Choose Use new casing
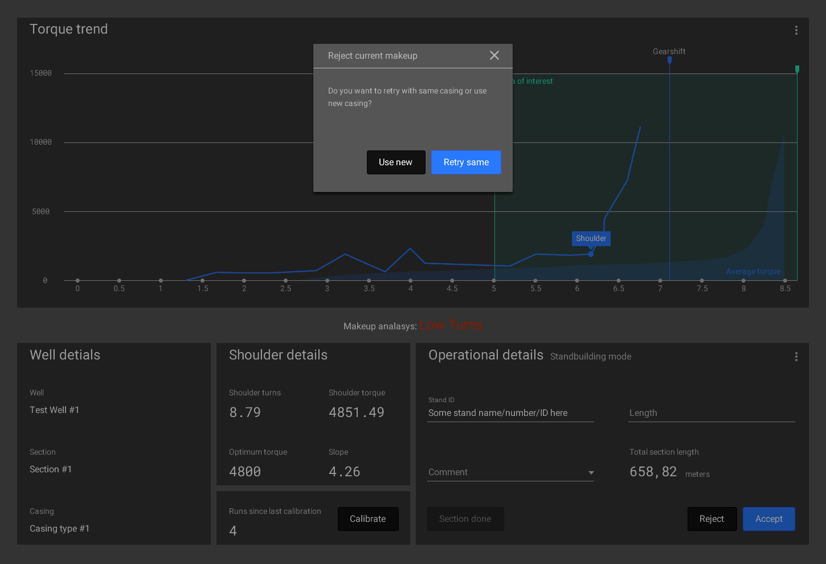 396,162
